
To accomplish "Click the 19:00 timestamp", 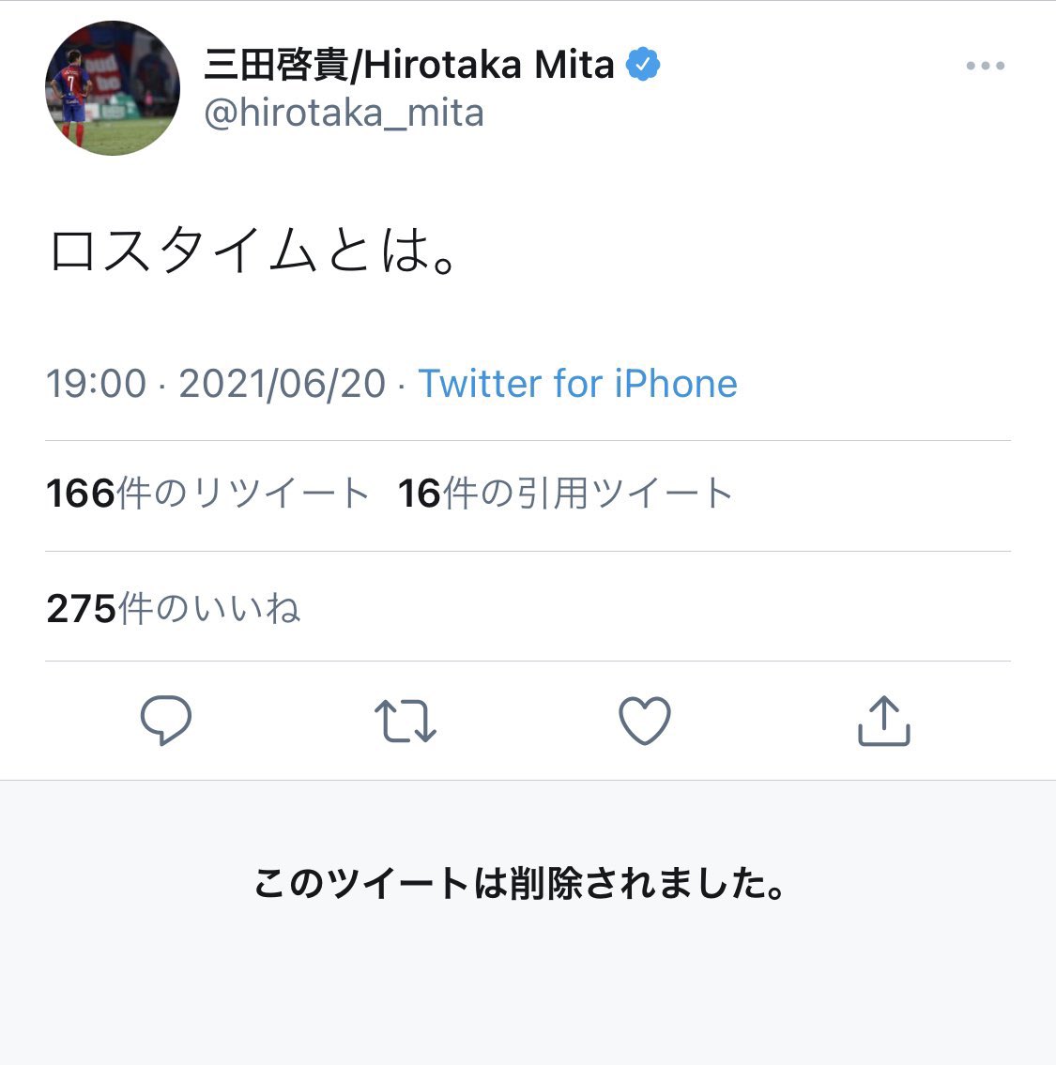I will (97, 384).
